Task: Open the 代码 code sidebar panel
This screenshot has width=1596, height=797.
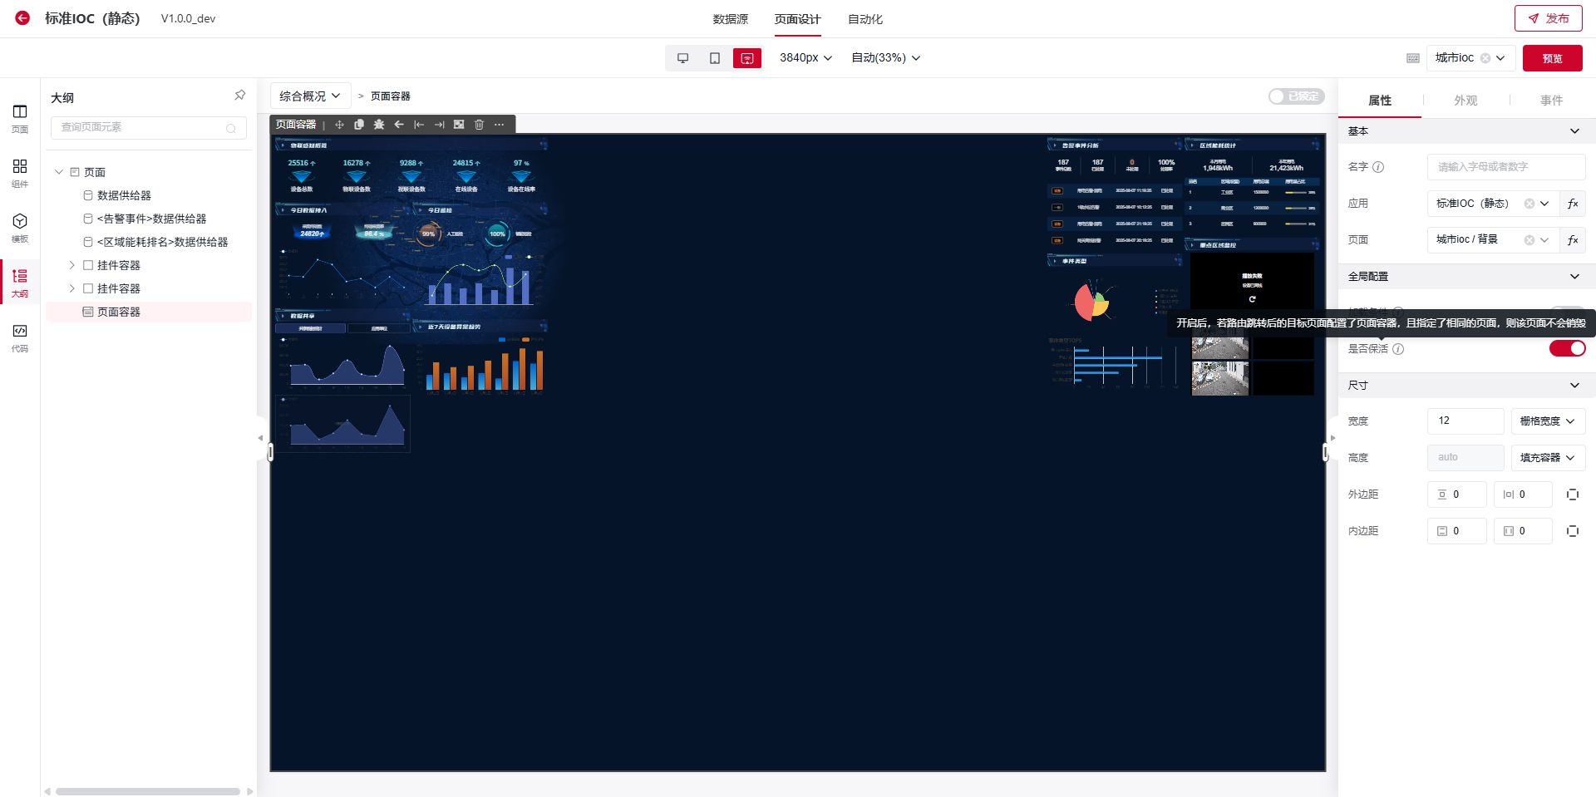Action: tap(20, 337)
